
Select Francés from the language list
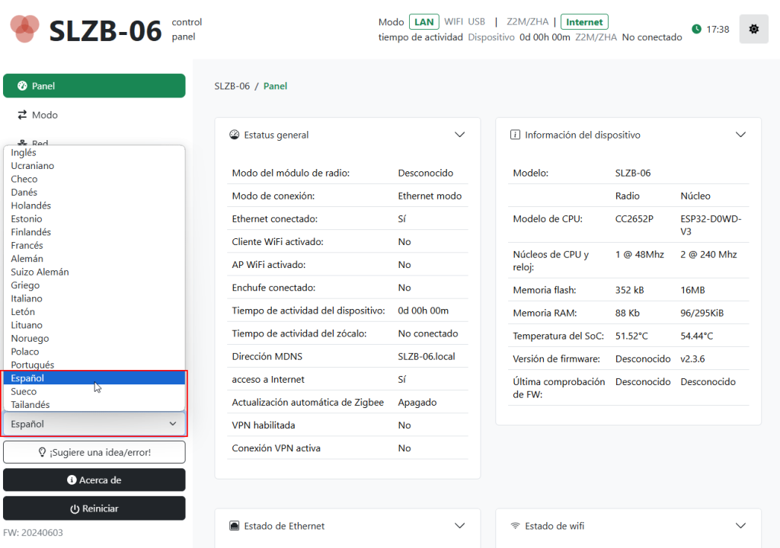pyautogui.click(x=27, y=245)
